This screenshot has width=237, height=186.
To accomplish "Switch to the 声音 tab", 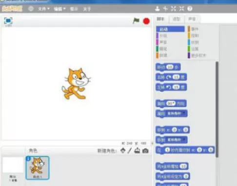I will click(192, 19).
